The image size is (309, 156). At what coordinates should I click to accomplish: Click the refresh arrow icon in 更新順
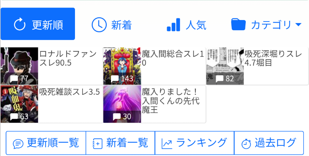click(x=20, y=24)
